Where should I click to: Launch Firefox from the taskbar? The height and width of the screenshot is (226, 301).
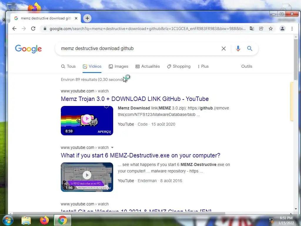click(x=44, y=220)
